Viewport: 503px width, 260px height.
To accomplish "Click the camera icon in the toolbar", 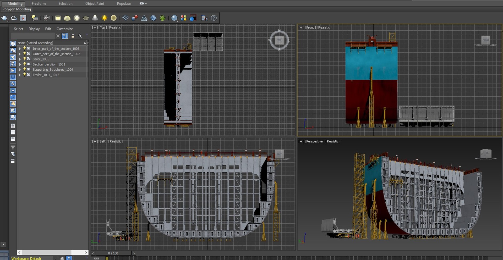I will coord(46,18).
